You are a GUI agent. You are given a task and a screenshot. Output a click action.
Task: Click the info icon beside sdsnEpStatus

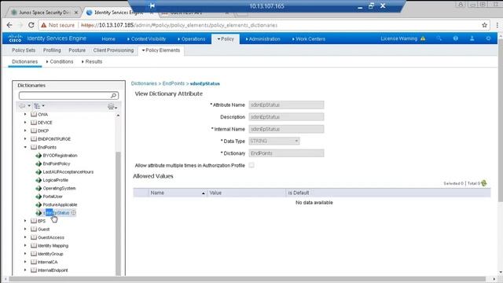click(x=73, y=213)
